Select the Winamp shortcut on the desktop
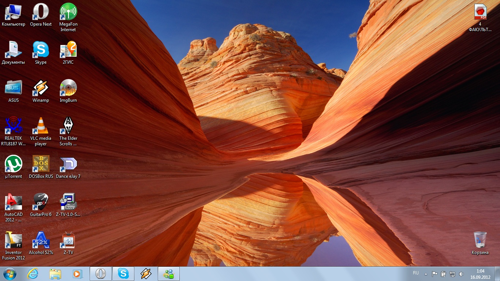This screenshot has width=500, height=281. [41, 91]
